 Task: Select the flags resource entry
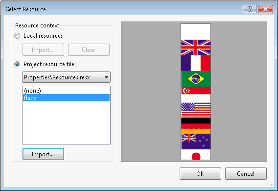(x=66, y=98)
